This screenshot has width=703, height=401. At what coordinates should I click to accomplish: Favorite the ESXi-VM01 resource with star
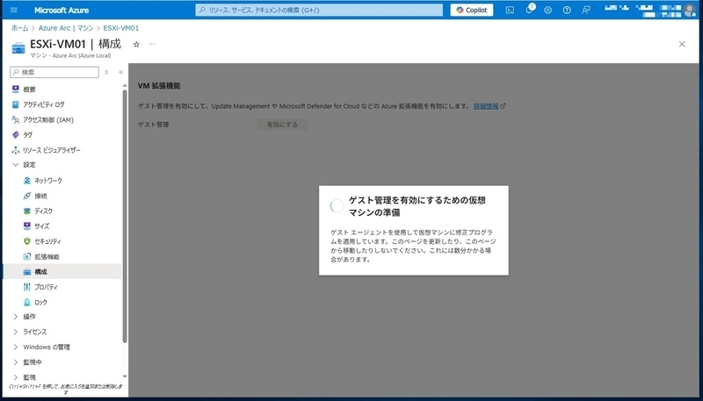137,44
